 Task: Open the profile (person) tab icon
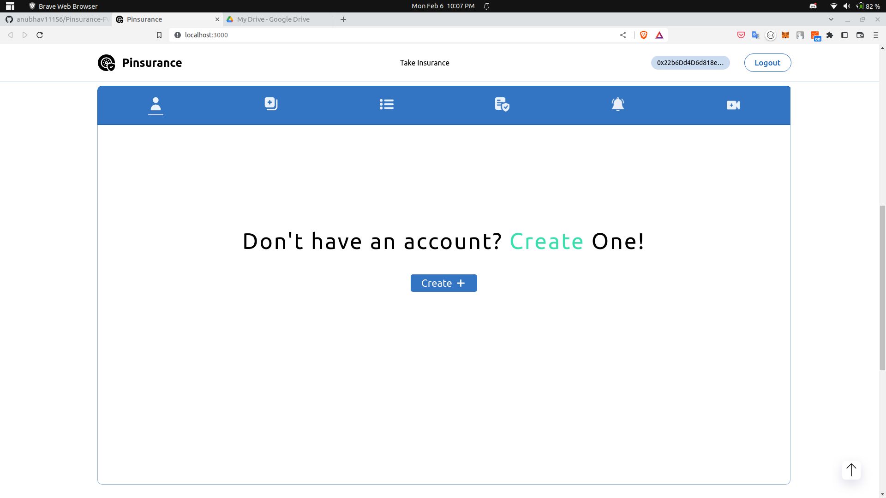pos(156,105)
